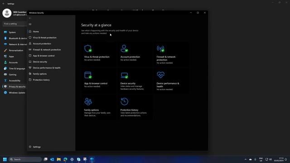Open Windows Start menu

(x=5, y=159)
